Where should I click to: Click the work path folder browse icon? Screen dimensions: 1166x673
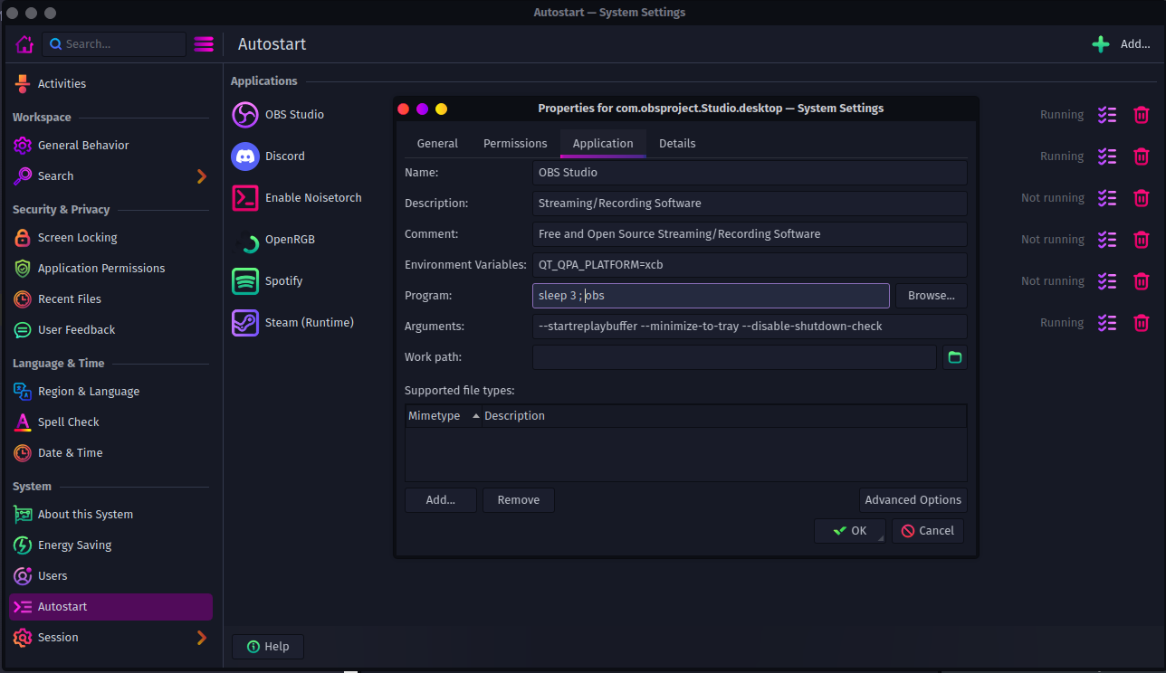pos(954,357)
